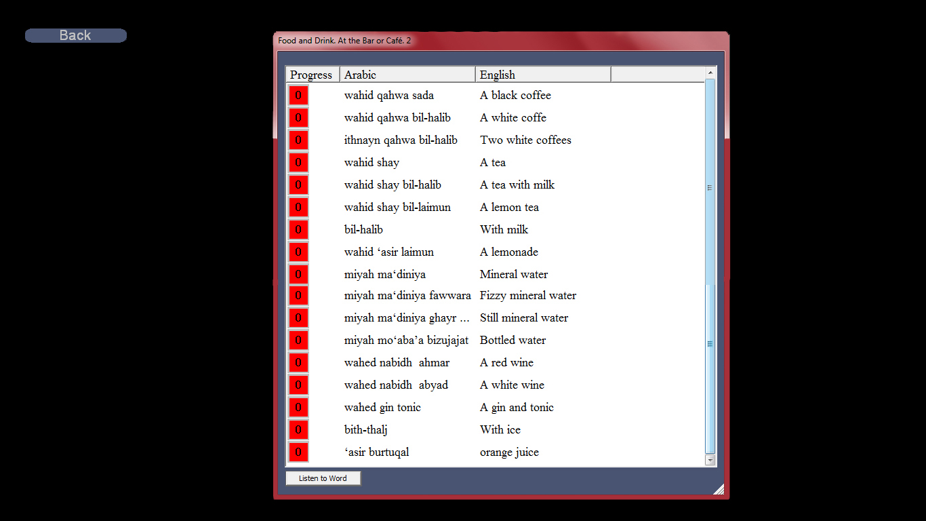This screenshot has width=926, height=521.
Task: Select 'wahid qahwa sada' Arabic phrase
Action: [389, 96]
